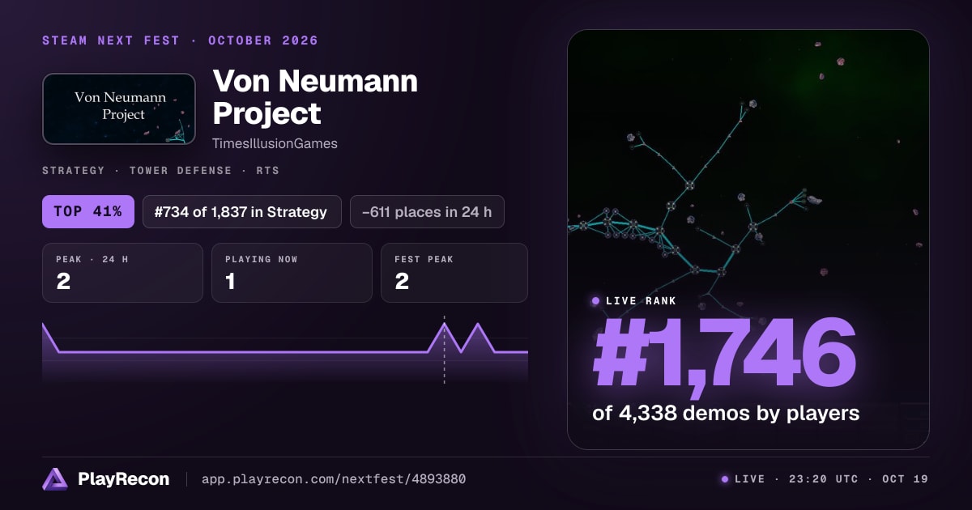The image size is (972, 510).
Task: Click the purple live dot in the footer
Action: [725, 479]
